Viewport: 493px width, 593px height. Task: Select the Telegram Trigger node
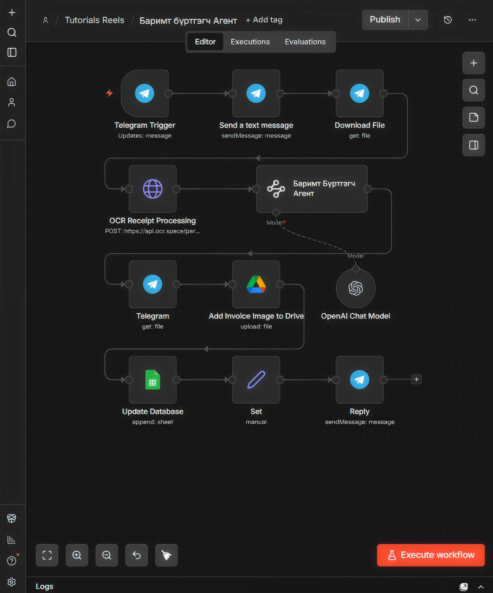tap(145, 93)
